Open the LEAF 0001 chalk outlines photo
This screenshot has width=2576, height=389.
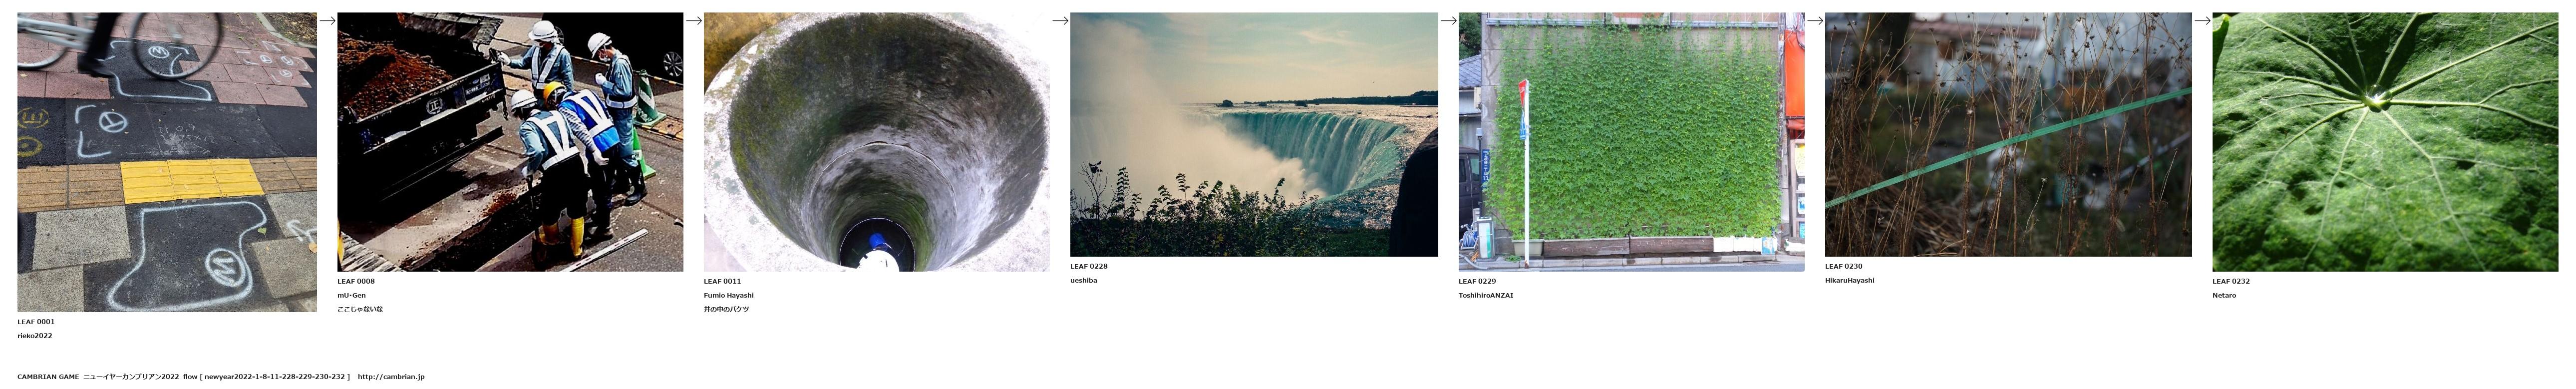[x=167, y=162]
